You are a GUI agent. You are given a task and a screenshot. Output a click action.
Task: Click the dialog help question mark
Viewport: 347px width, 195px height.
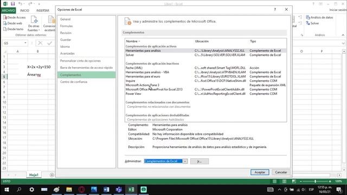[275, 10]
